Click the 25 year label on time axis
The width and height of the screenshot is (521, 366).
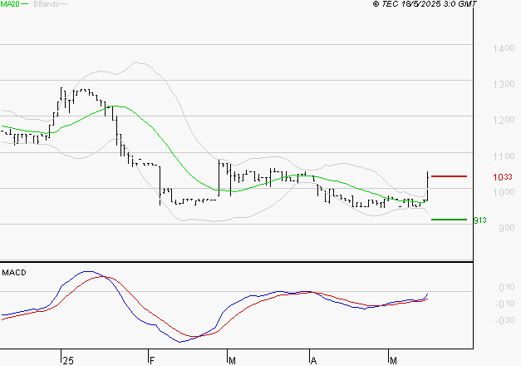[x=67, y=359]
